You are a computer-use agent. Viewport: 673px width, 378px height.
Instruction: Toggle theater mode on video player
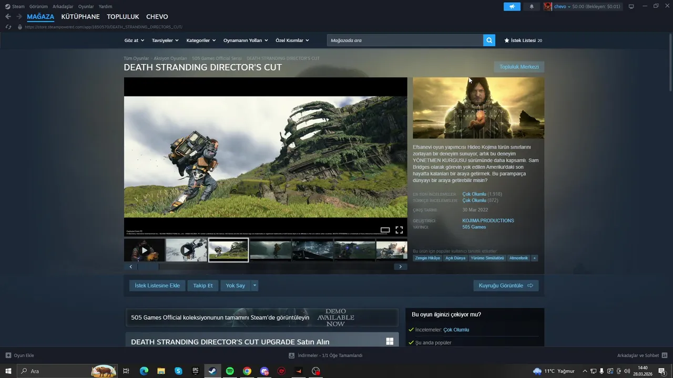[385, 230]
